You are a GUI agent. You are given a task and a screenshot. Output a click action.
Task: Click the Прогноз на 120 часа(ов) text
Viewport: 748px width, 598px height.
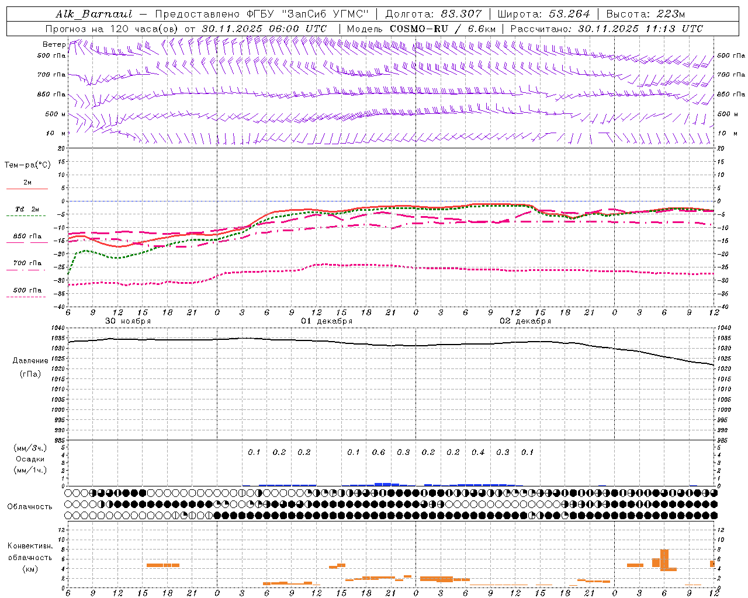[x=112, y=29]
